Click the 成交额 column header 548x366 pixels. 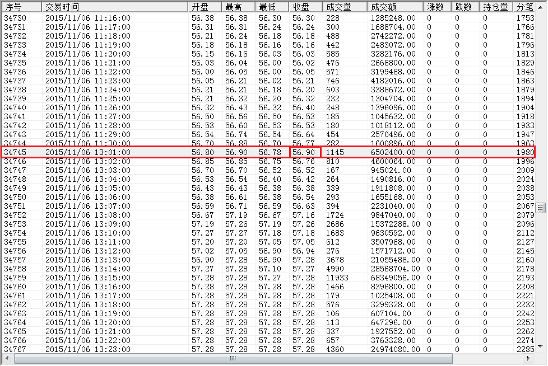point(395,7)
